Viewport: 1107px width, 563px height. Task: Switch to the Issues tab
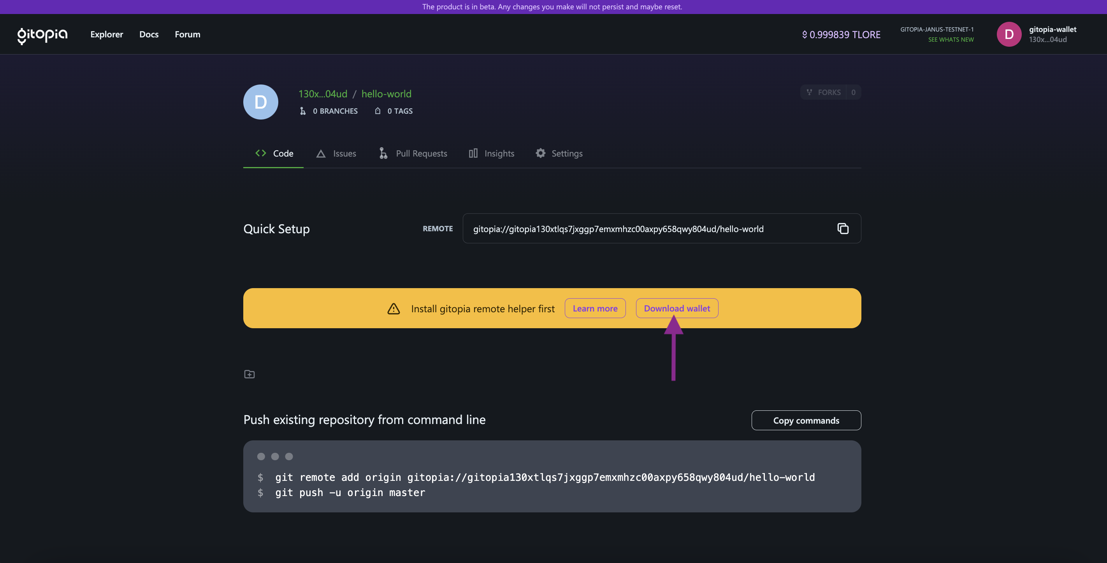point(344,153)
